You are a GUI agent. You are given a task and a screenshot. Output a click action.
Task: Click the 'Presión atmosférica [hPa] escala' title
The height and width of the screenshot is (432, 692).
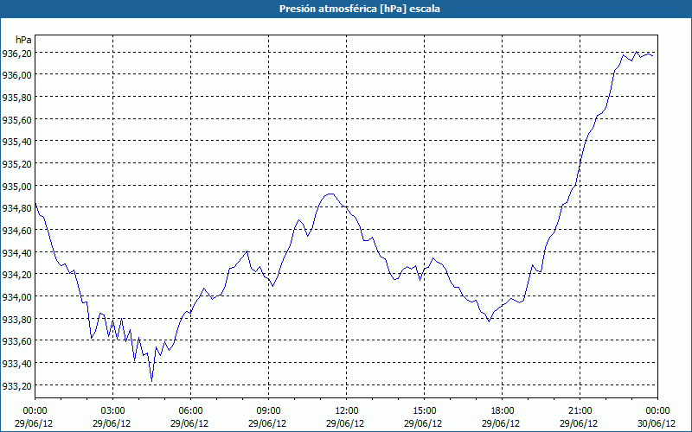(x=359, y=9)
